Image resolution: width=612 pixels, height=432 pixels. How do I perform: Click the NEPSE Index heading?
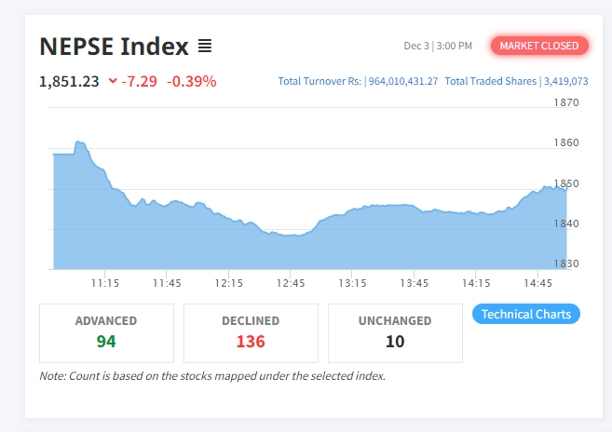(x=114, y=46)
